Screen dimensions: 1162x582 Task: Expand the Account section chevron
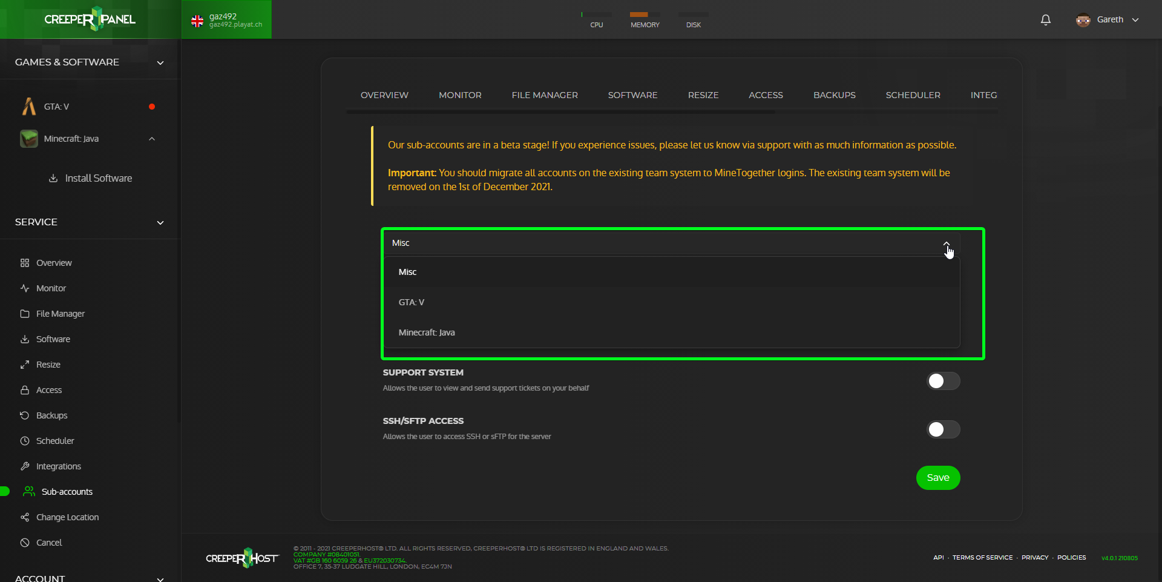160,579
